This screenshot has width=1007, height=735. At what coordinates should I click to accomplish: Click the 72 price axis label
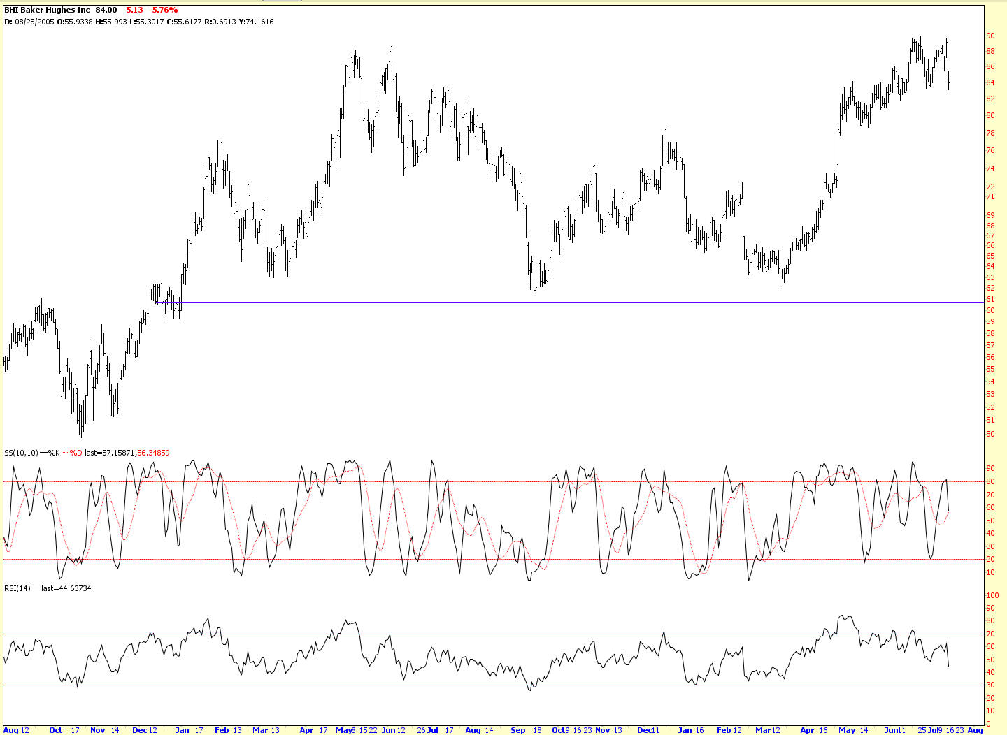990,187
